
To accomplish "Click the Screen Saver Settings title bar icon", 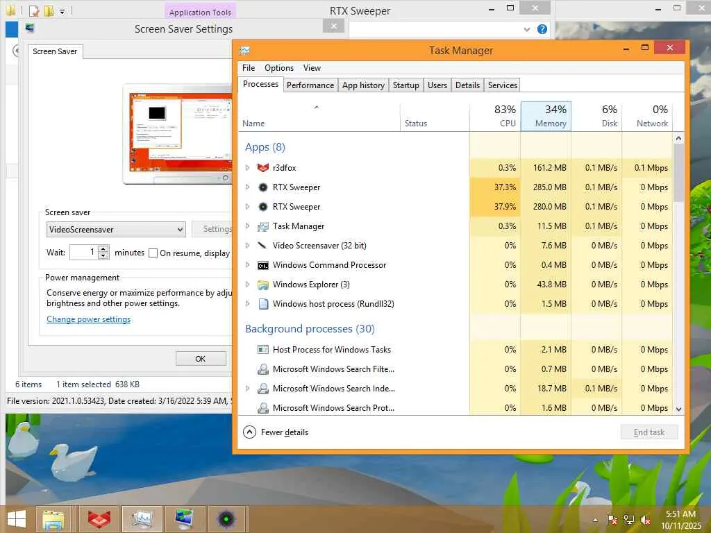I will [x=30, y=28].
